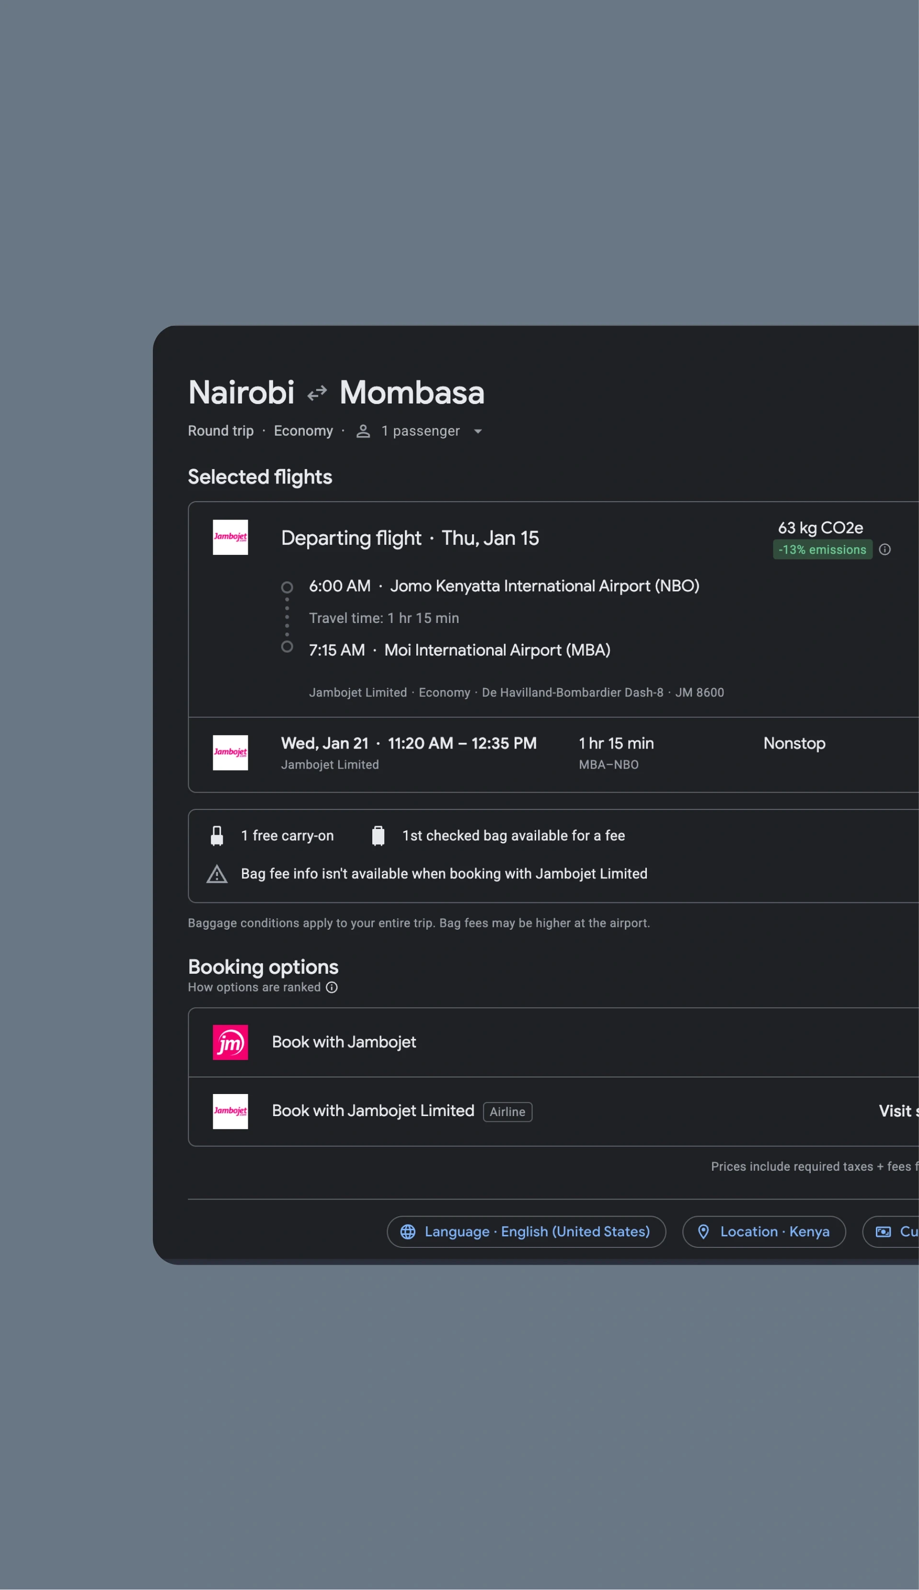This screenshot has height=1590, width=919.
Task: Click the Jambojet logo on the departing flight
Action: click(230, 538)
